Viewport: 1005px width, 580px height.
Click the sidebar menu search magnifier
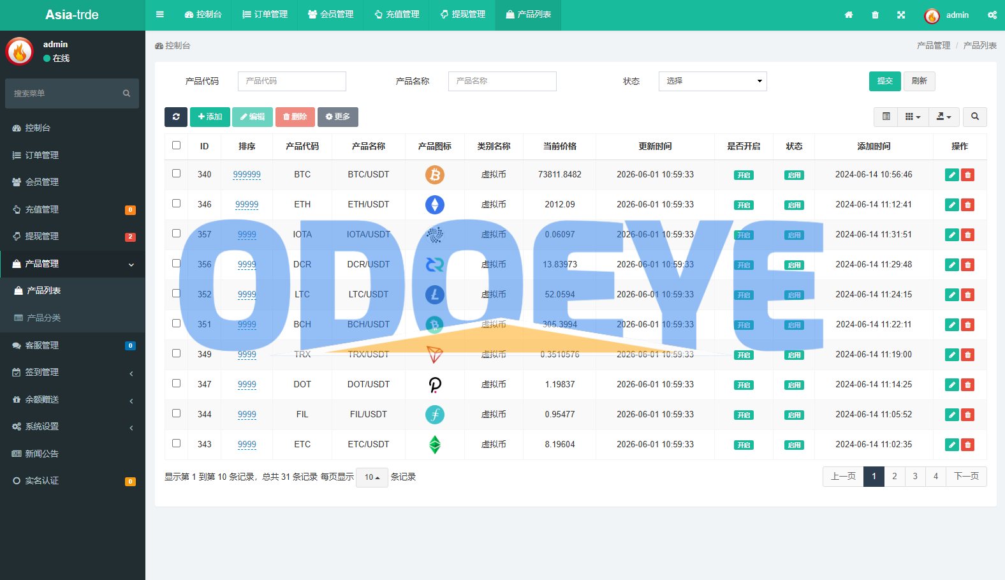pos(126,93)
